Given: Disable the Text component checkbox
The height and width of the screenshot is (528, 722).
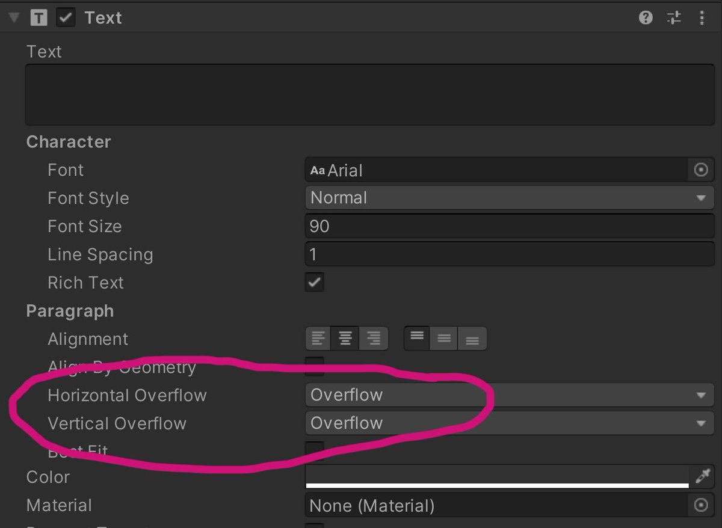Looking at the screenshot, I should (65, 17).
